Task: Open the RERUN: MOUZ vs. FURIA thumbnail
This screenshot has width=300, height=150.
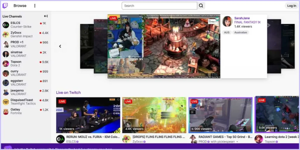Action: coord(88,115)
